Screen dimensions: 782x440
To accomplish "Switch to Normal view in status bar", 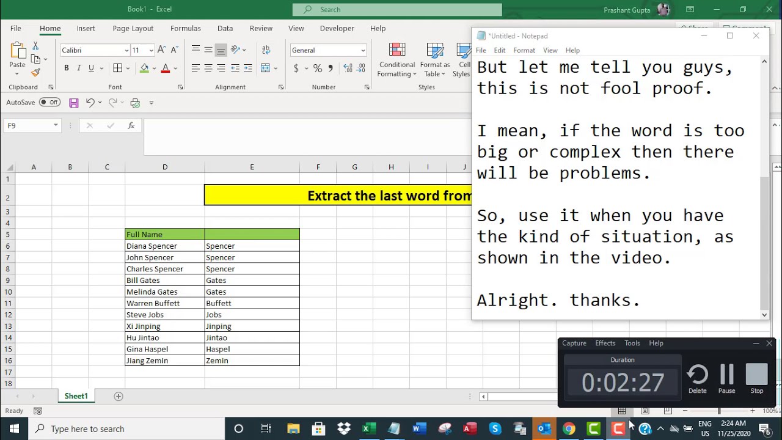I will (x=622, y=411).
